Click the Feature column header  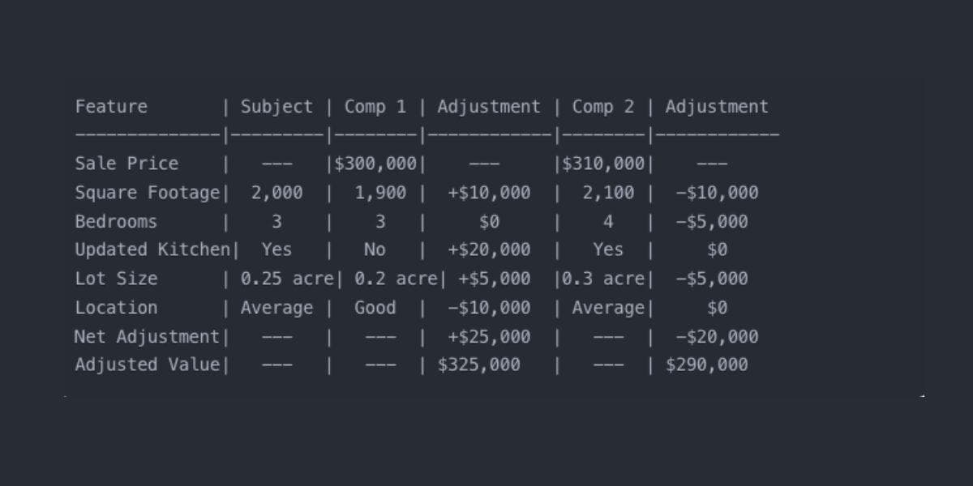[111, 106]
